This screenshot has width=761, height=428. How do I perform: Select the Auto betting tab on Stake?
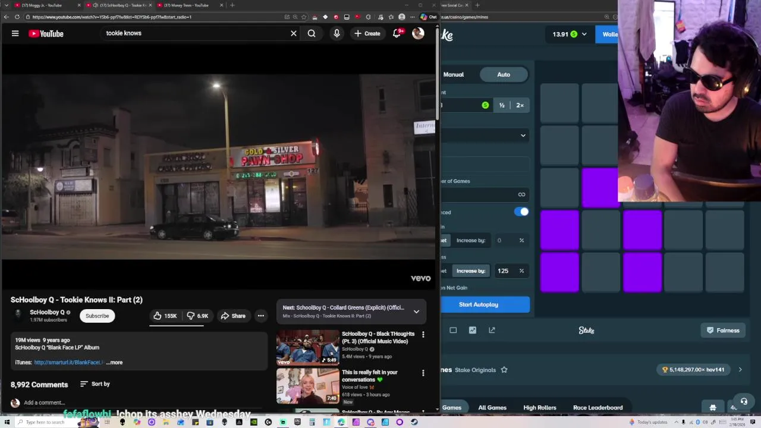(504, 74)
